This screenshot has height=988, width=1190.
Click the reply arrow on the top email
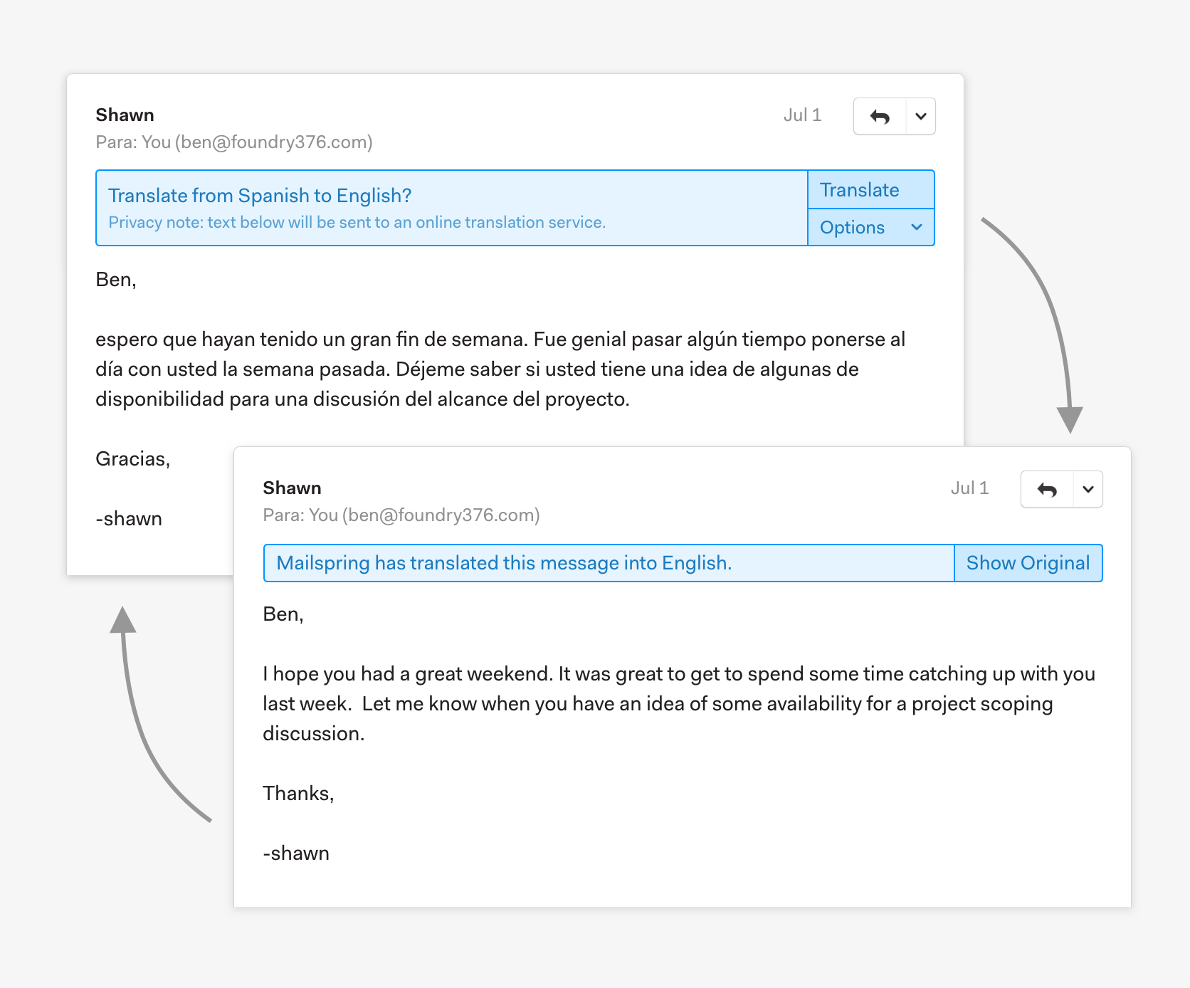click(880, 116)
